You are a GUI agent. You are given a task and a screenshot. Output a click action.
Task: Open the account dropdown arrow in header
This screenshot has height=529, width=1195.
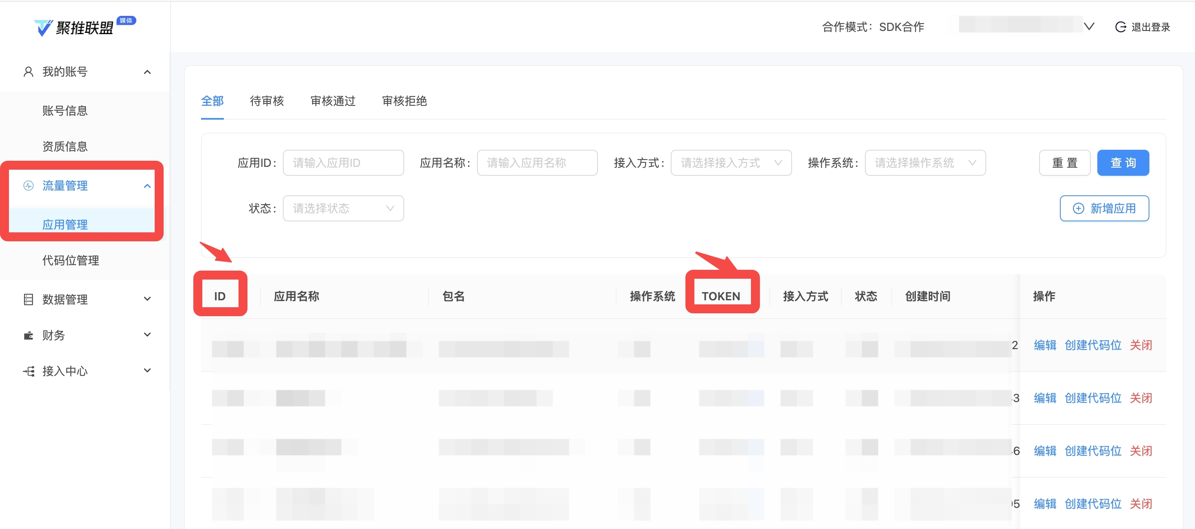pyautogui.click(x=1089, y=26)
